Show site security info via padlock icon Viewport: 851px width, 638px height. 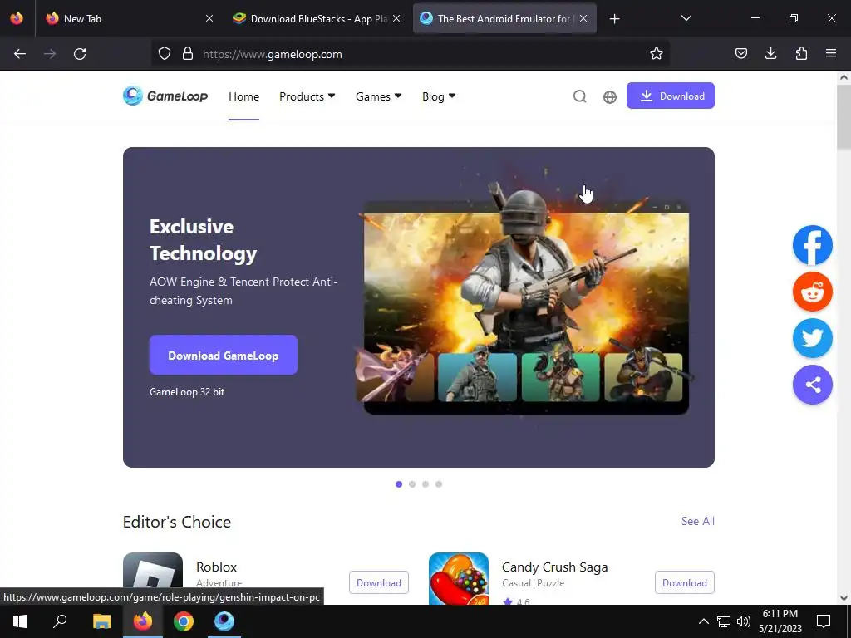pyautogui.click(x=187, y=54)
